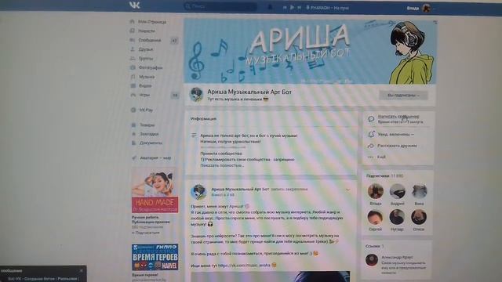Image resolution: width=502 pixels, height=282 pixels.
Task: Click the messages unread counter badge
Action: point(174,41)
